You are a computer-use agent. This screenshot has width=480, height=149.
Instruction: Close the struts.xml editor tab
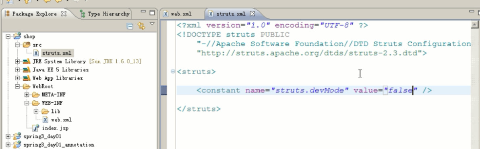pyautogui.click(x=252, y=14)
